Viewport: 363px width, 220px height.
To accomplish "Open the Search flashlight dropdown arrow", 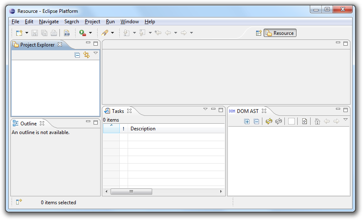I will point(112,33).
